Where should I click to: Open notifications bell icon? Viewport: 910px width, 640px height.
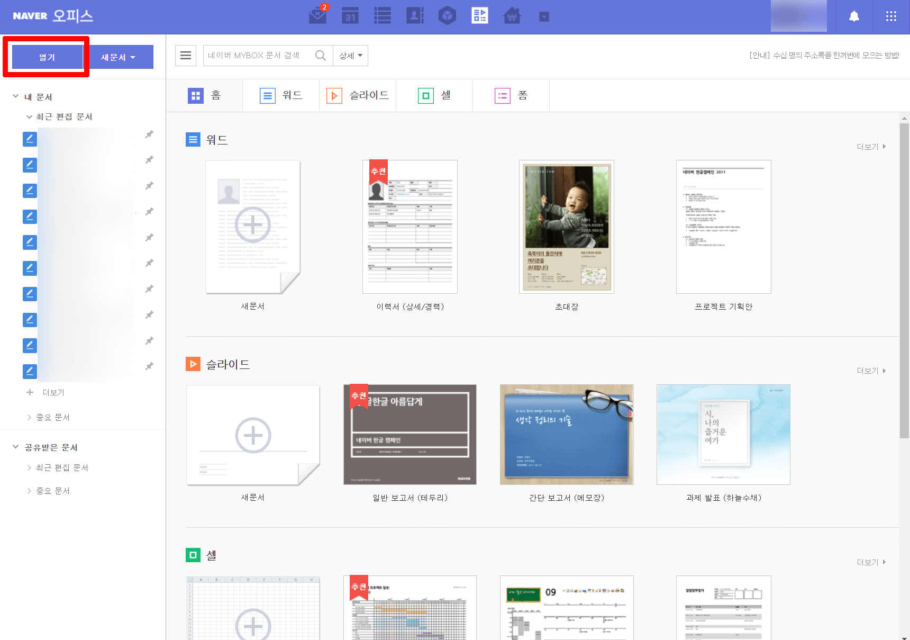[854, 16]
